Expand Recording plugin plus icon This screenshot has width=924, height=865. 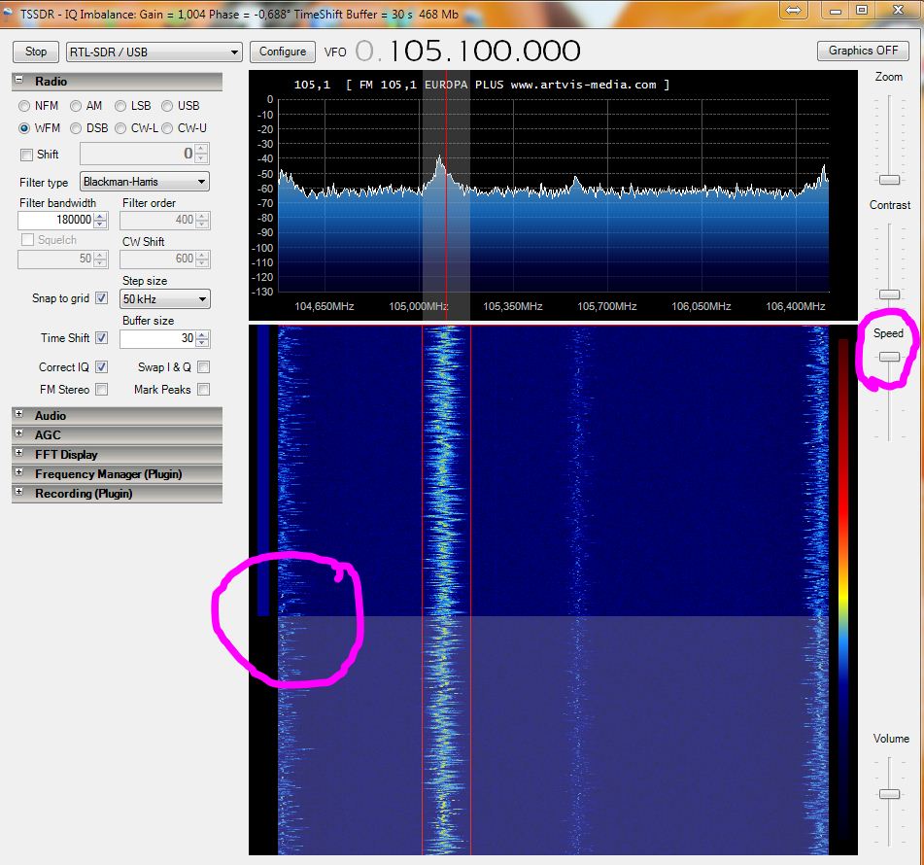coord(19,493)
